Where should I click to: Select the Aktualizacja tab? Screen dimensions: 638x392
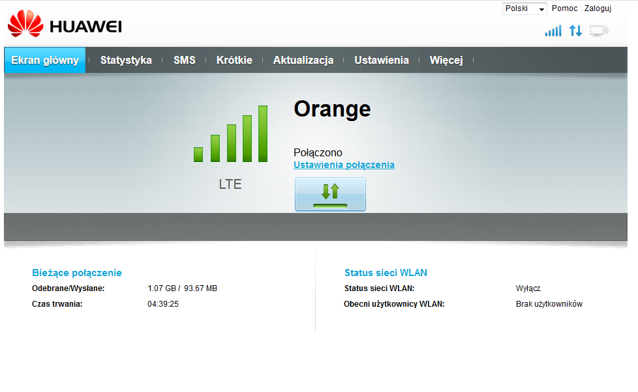[303, 61]
